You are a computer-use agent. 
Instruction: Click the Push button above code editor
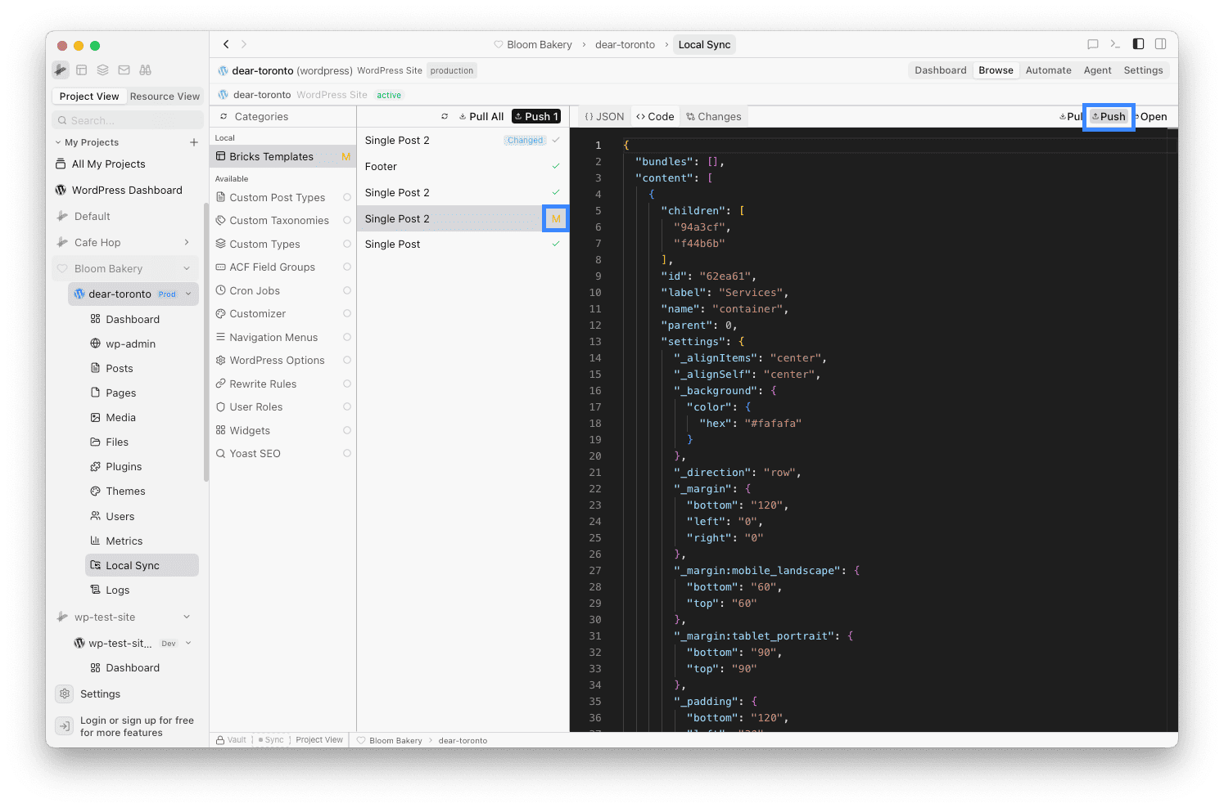coord(1109,117)
